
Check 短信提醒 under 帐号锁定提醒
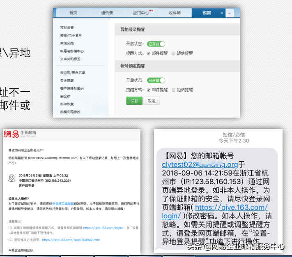click(x=173, y=90)
